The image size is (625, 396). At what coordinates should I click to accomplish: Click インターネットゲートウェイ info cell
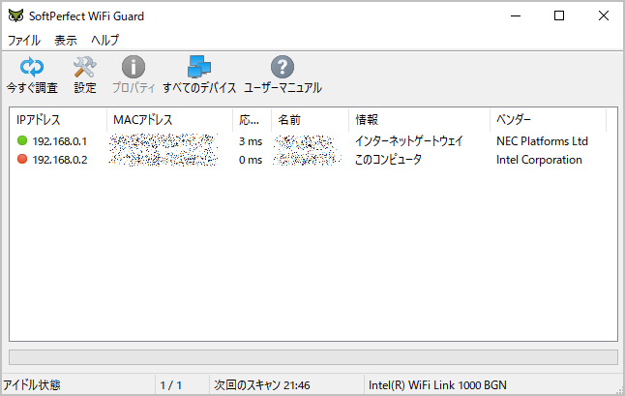point(409,140)
